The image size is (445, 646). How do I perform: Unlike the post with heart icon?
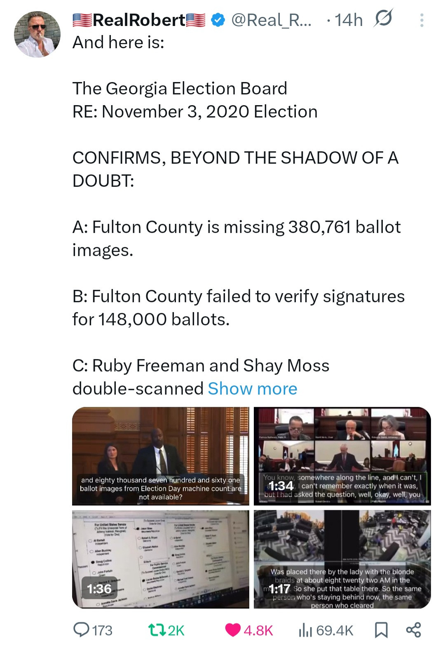[x=233, y=630]
